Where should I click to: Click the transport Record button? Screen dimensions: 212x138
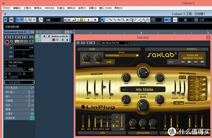(x=95, y=20)
